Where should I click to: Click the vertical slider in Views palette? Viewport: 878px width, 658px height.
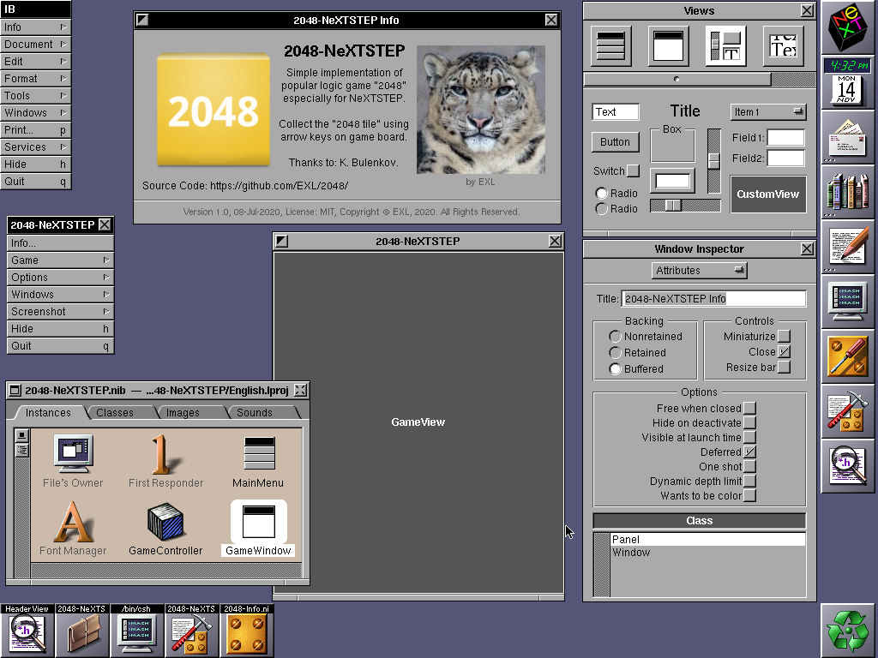(x=714, y=161)
